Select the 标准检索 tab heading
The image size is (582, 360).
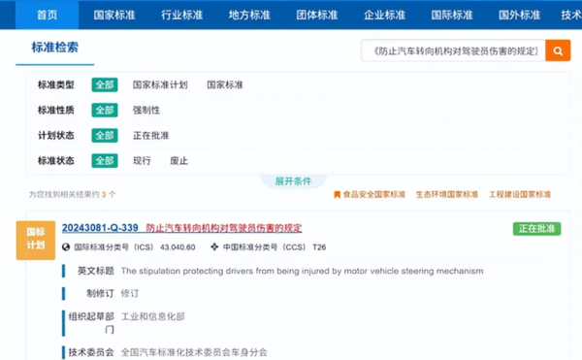(55, 48)
